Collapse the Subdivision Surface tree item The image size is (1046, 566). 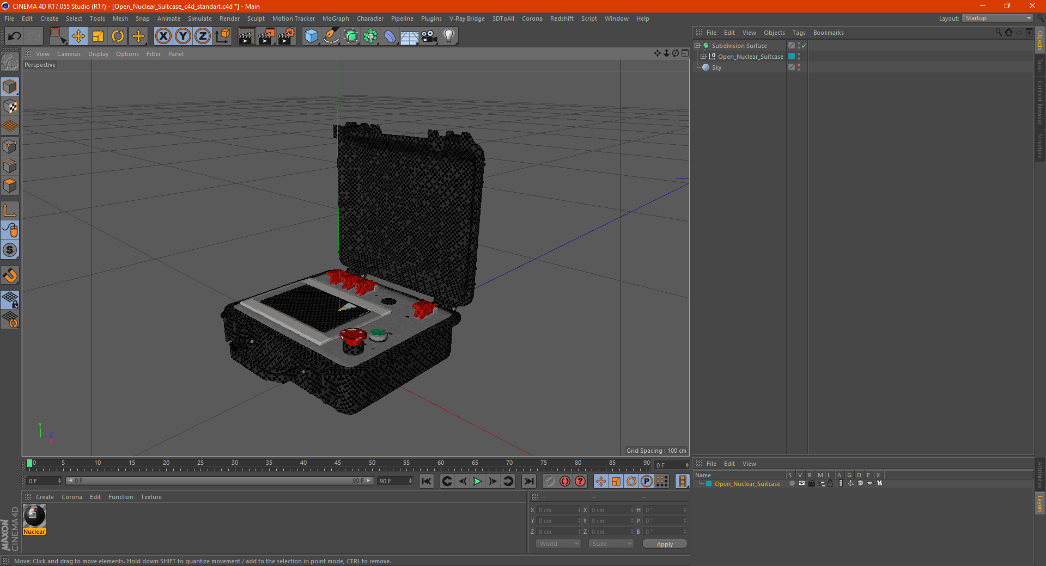[x=697, y=46]
